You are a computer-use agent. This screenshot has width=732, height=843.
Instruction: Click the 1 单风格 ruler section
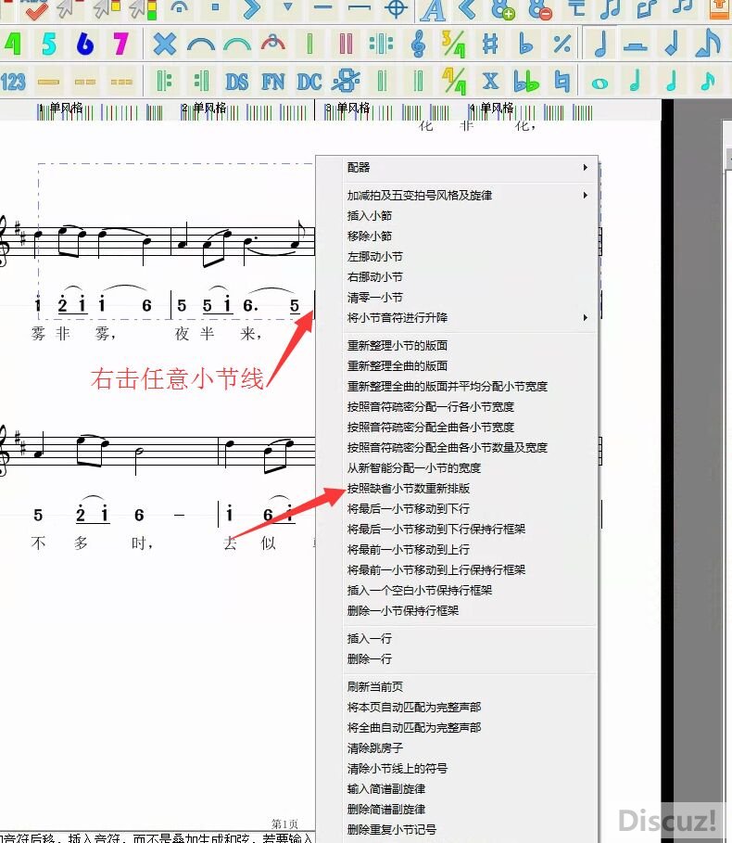60,108
